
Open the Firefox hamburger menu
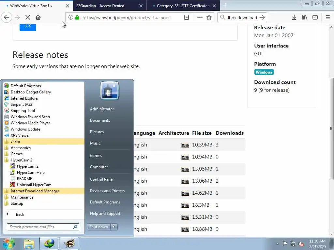[328, 18]
